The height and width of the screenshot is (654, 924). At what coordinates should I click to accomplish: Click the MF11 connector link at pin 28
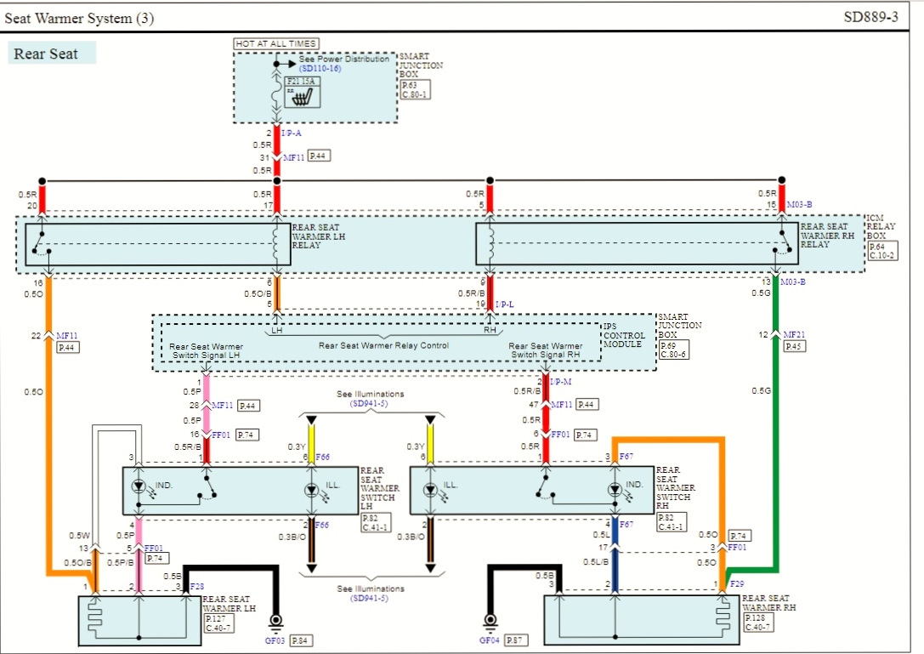click(223, 405)
